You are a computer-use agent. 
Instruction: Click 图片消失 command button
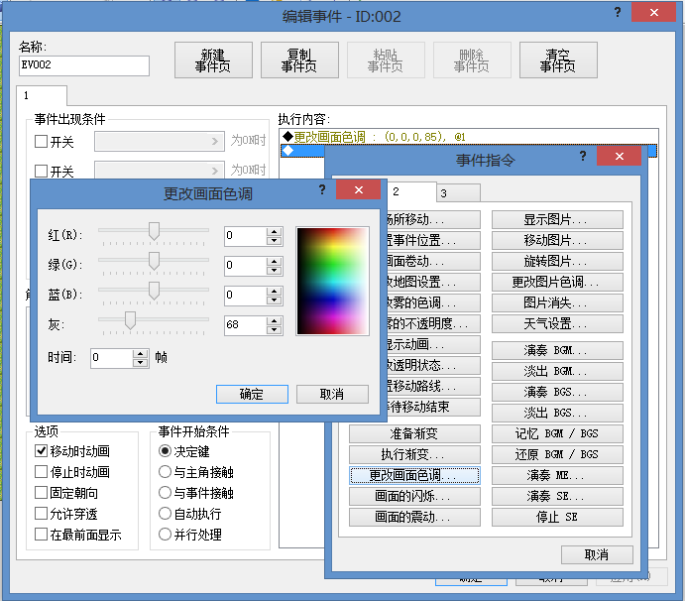click(557, 302)
